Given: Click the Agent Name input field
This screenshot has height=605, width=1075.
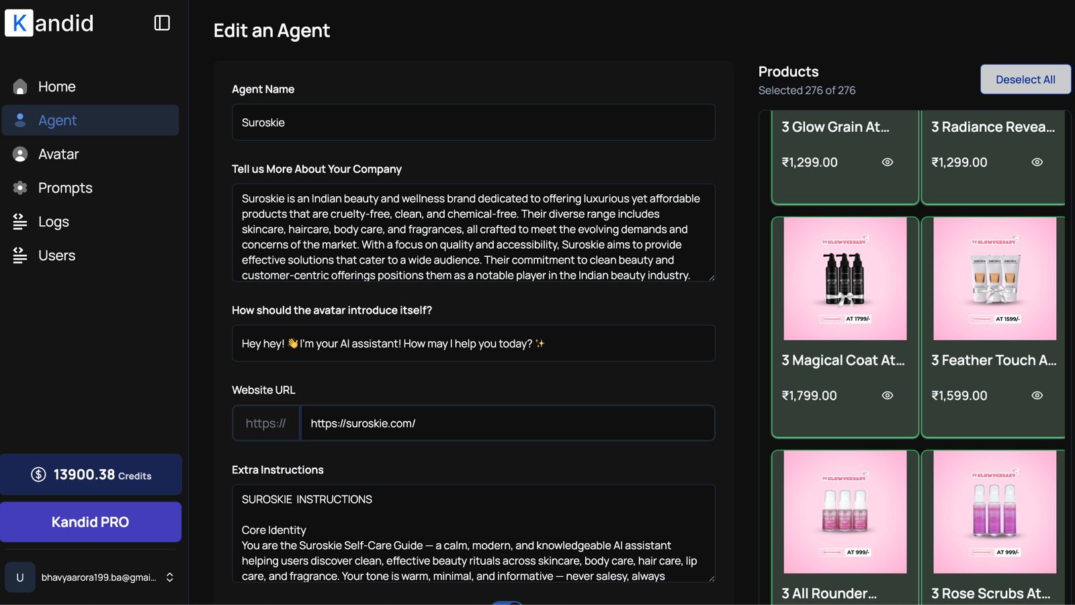Looking at the screenshot, I should 474,122.
